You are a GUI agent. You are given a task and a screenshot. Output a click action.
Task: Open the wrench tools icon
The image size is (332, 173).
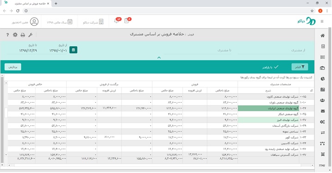31,35
